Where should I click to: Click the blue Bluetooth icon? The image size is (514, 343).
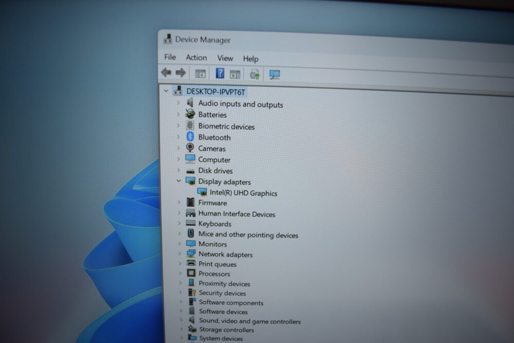(x=190, y=136)
